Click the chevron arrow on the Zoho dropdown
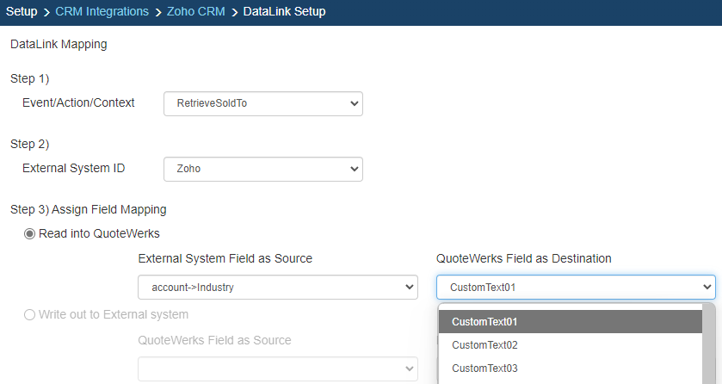 coord(354,170)
